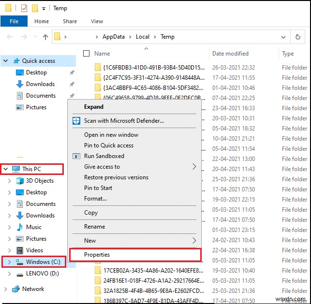Click the Network icon in navigation pane
Image resolution: width=311 pixels, height=304 pixels.
pyautogui.click(x=16, y=289)
